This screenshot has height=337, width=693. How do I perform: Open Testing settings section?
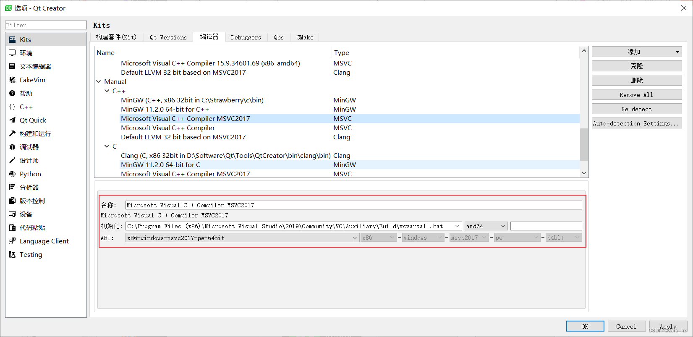tap(46, 254)
